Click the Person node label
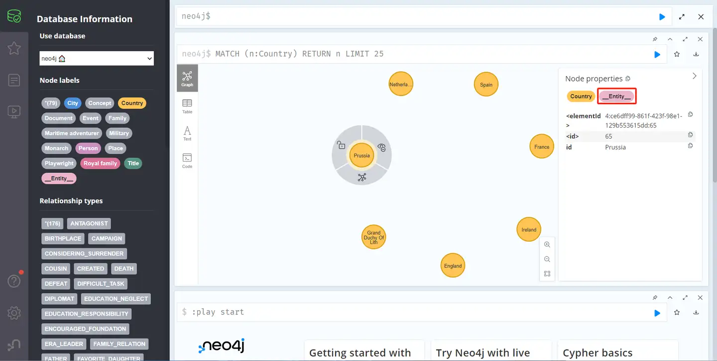Screen dimensions: 717x361 88,148
